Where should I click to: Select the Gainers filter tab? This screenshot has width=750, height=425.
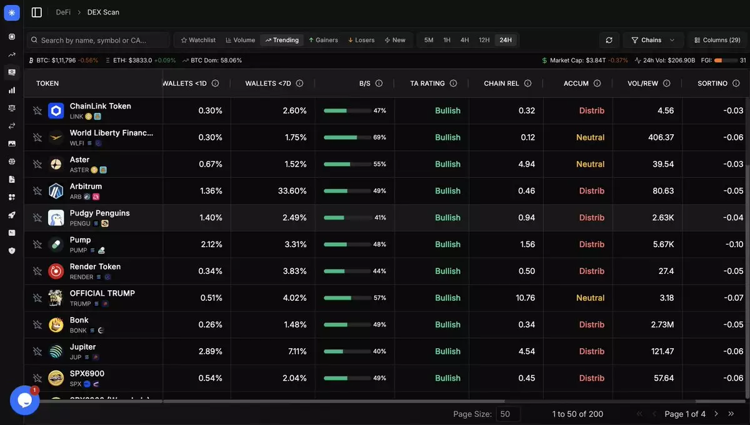click(x=322, y=40)
